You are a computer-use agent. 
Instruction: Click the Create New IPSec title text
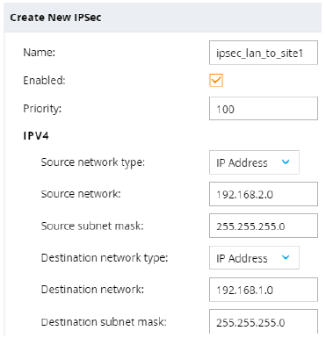click(x=55, y=18)
